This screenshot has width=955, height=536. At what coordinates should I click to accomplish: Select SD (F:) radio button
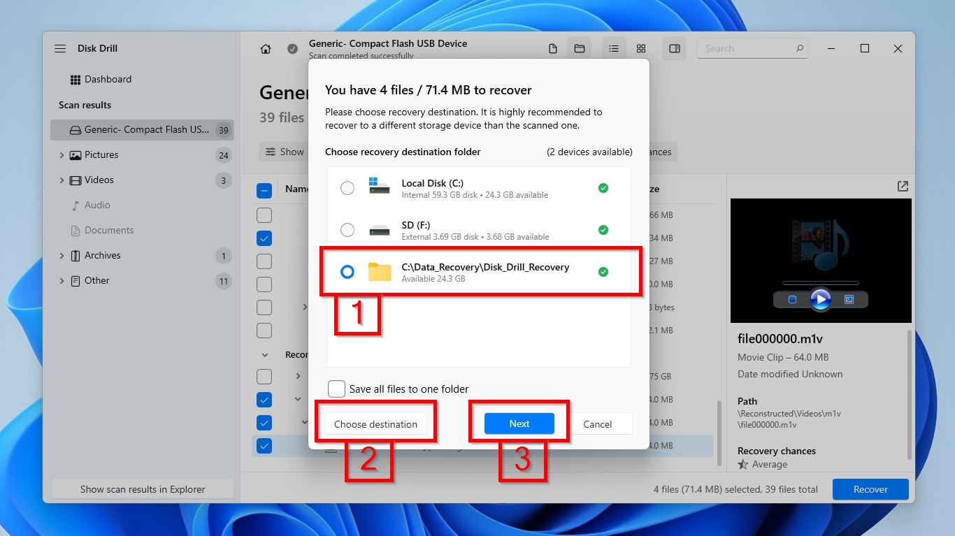click(347, 230)
